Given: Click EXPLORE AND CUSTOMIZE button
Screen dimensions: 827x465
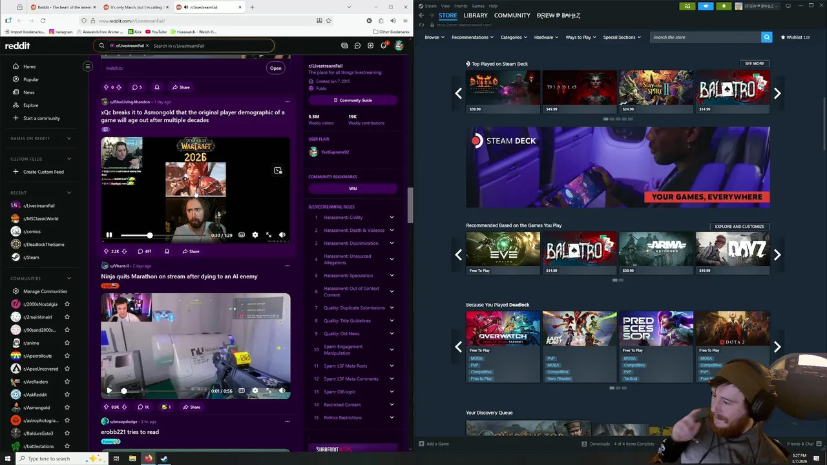Looking at the screenshot, I should [x=739, y=227].
